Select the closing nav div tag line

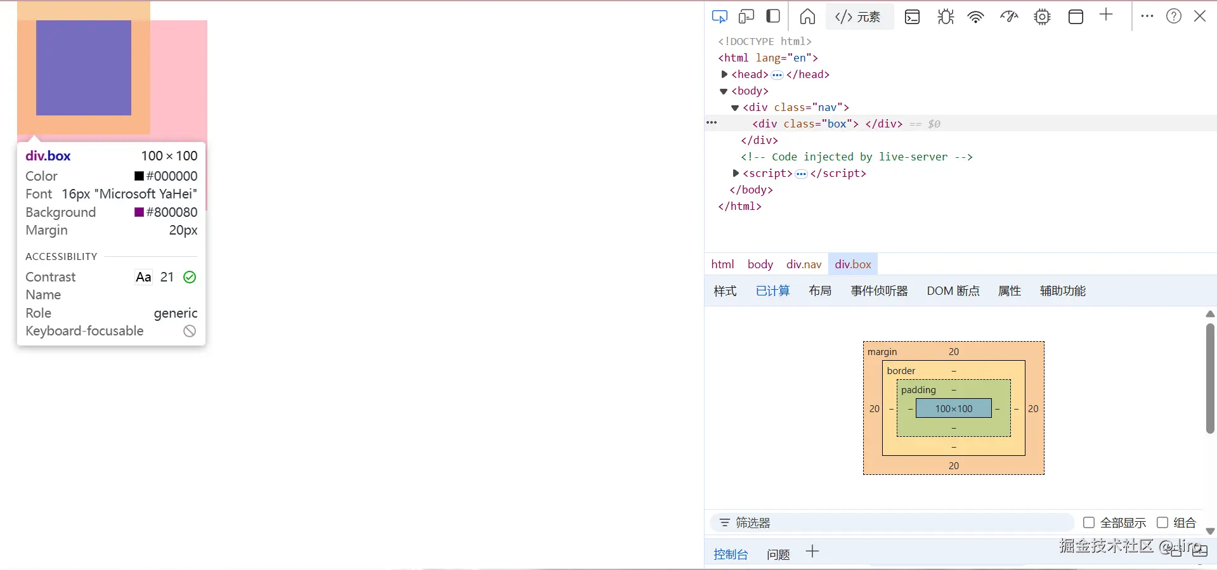(759, 140)
